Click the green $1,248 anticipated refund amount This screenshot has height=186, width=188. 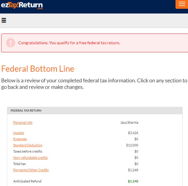pyautogui.click(x=133, y=181)
